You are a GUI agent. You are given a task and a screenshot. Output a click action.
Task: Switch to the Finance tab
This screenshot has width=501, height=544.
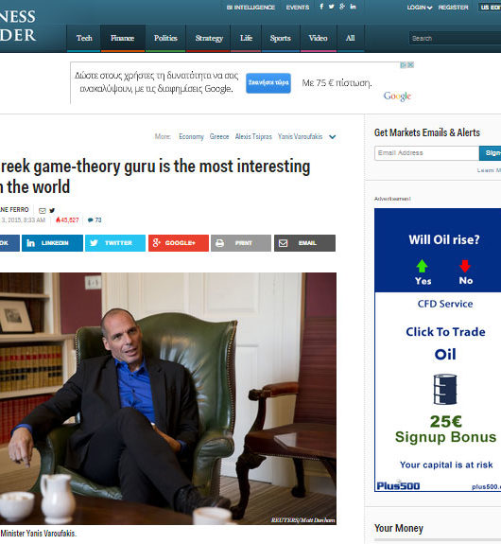point(122,38)
